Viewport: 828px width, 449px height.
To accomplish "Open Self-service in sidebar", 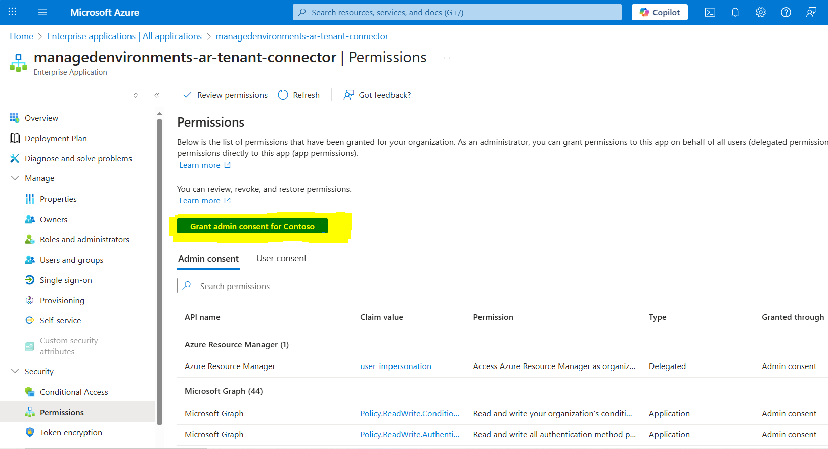I will 60,320.
